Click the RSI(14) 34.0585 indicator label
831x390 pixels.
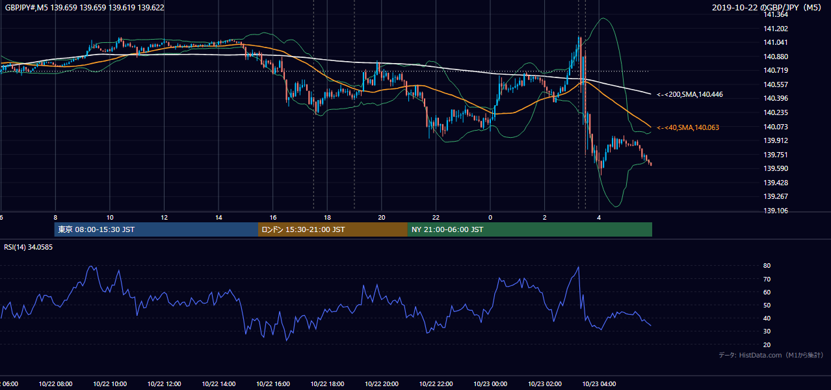point(29,247)
